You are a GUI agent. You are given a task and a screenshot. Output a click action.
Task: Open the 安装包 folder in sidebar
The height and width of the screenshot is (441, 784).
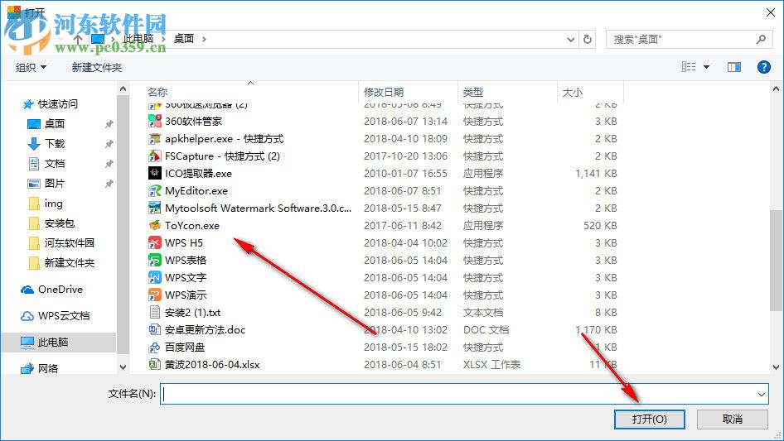[x=51, y=223]
